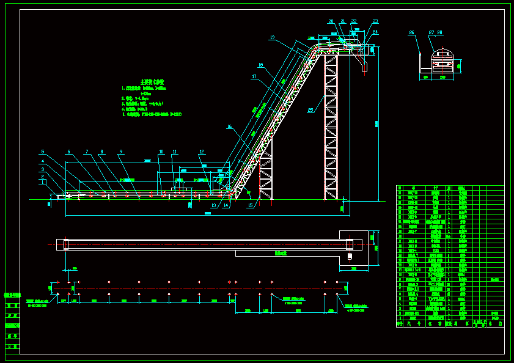The image size is (514, 363).
Task: Select part callout number 1
Action: pos(43,182)
